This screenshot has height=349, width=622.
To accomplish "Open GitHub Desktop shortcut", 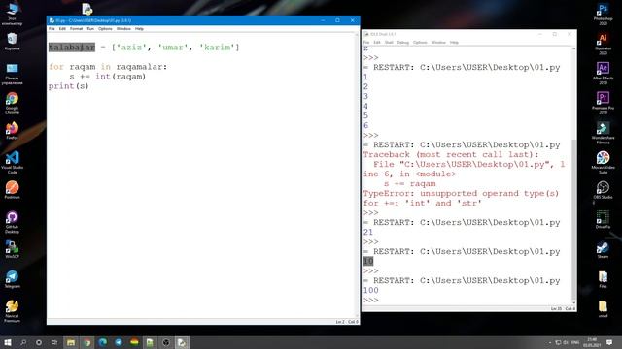I will [x=12, y=221].
